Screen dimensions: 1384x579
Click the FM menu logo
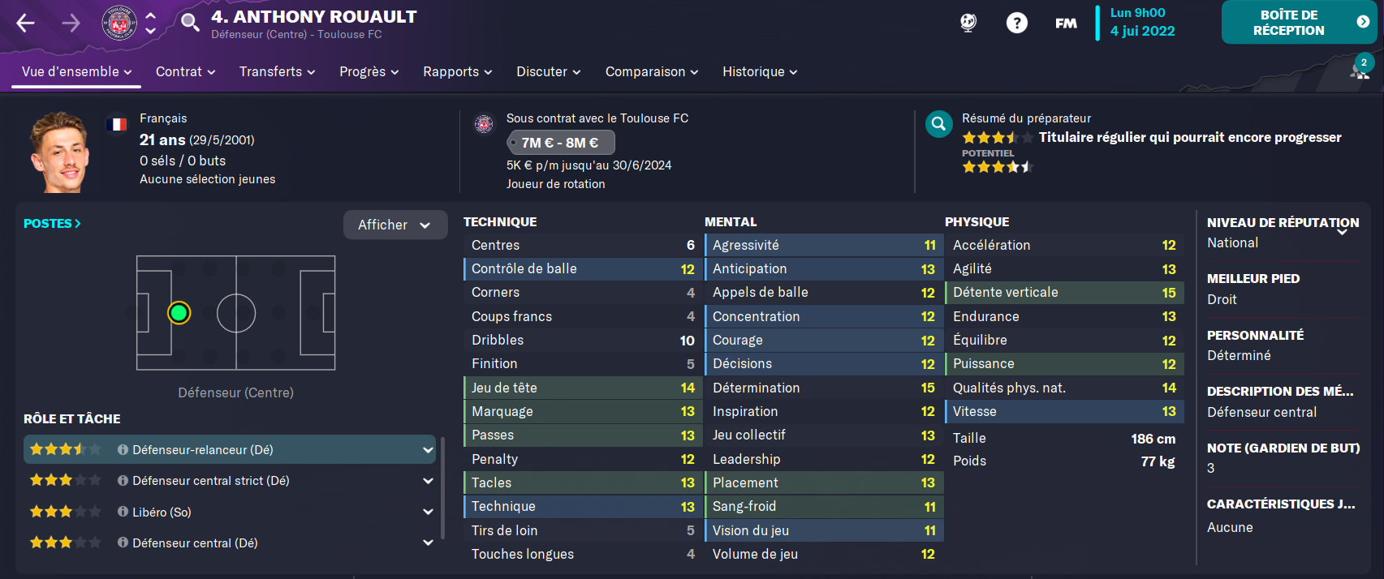point(1066,24)
